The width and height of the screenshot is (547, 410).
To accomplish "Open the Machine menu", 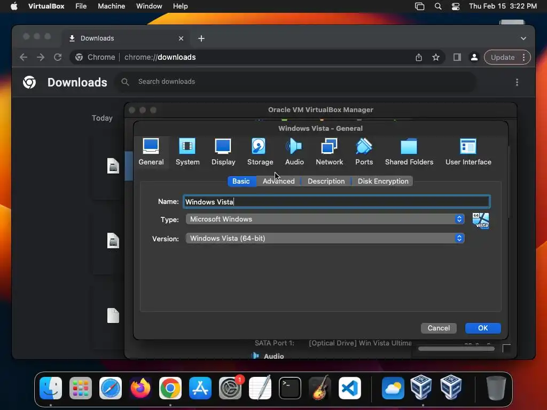I will 111,6.
